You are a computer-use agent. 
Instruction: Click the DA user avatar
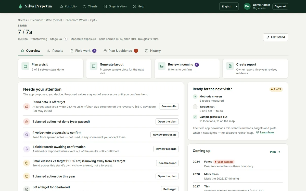(x=247, y=6)
